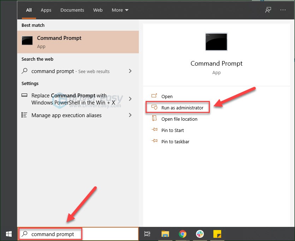Open Task View from the taskbar
Viewport: 295px width, 241px height.
[x=147, y=234]
